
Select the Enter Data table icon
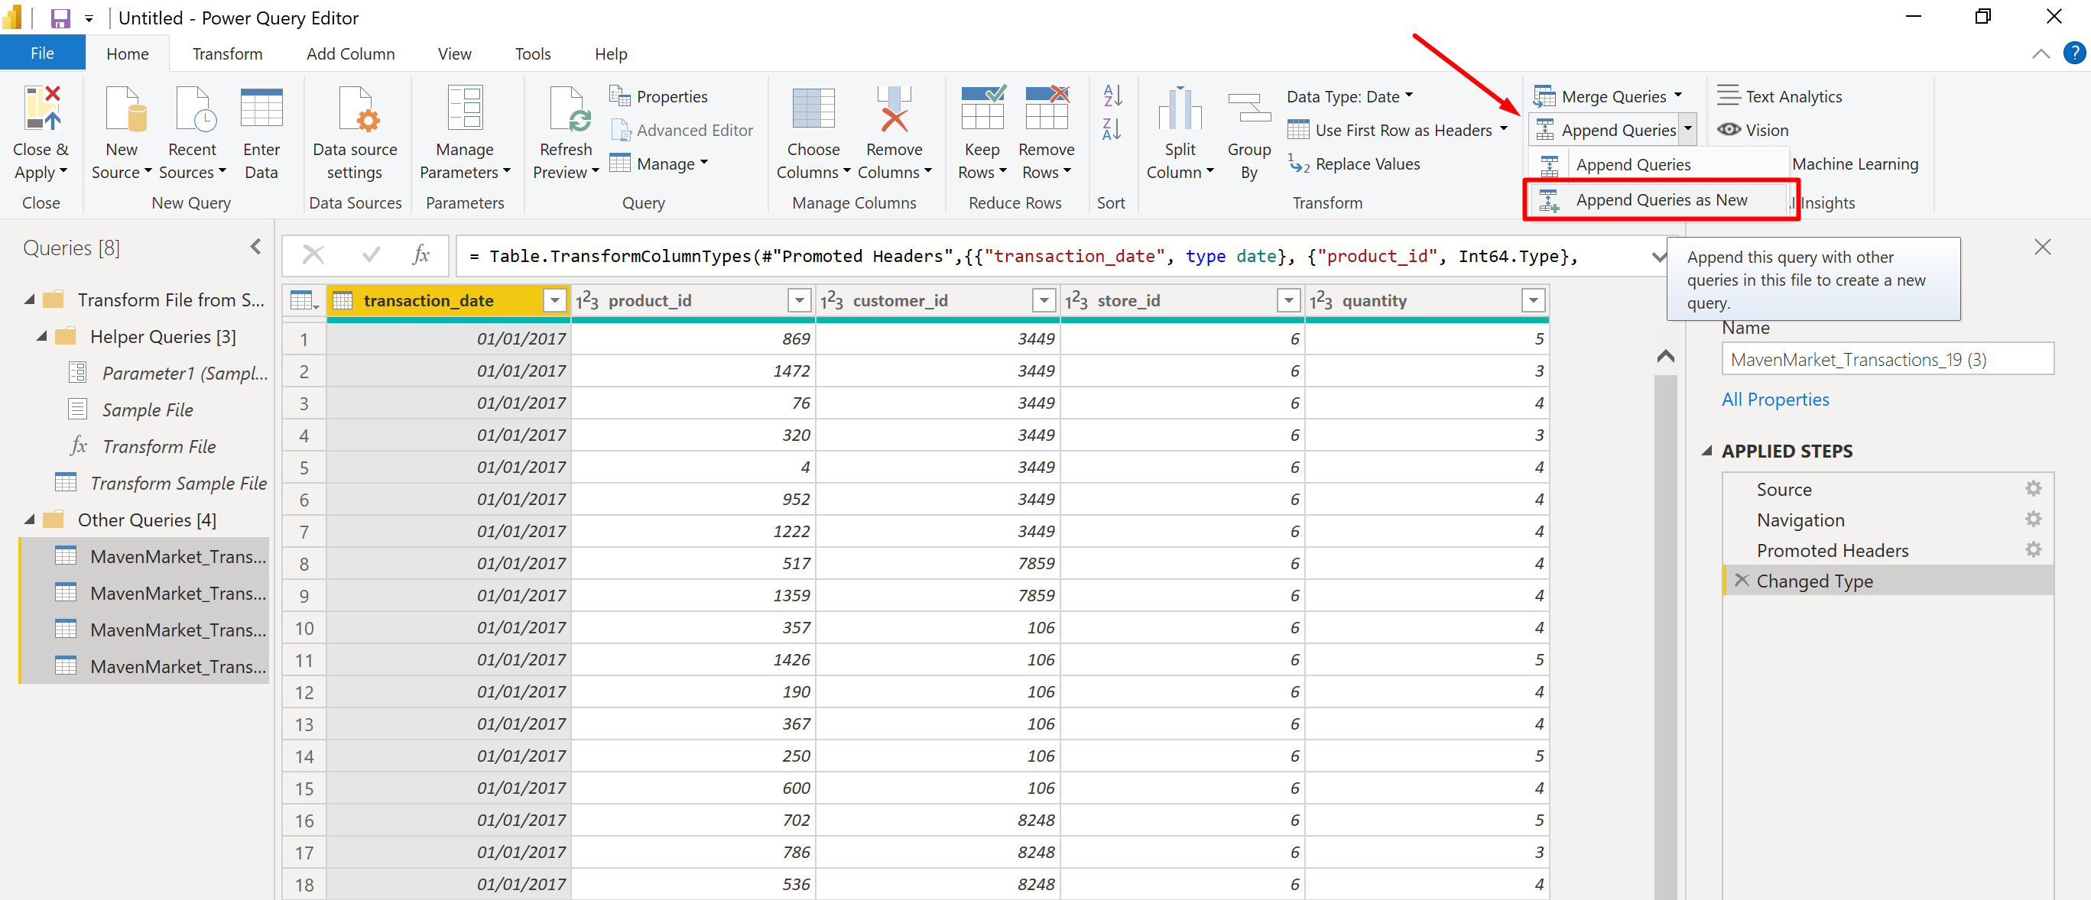(261, 108)
